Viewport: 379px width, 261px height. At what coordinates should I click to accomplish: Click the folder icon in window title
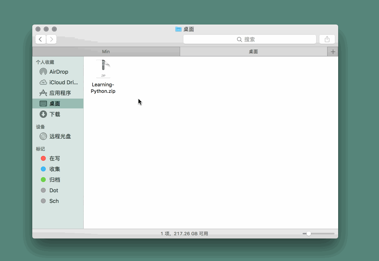178,29
